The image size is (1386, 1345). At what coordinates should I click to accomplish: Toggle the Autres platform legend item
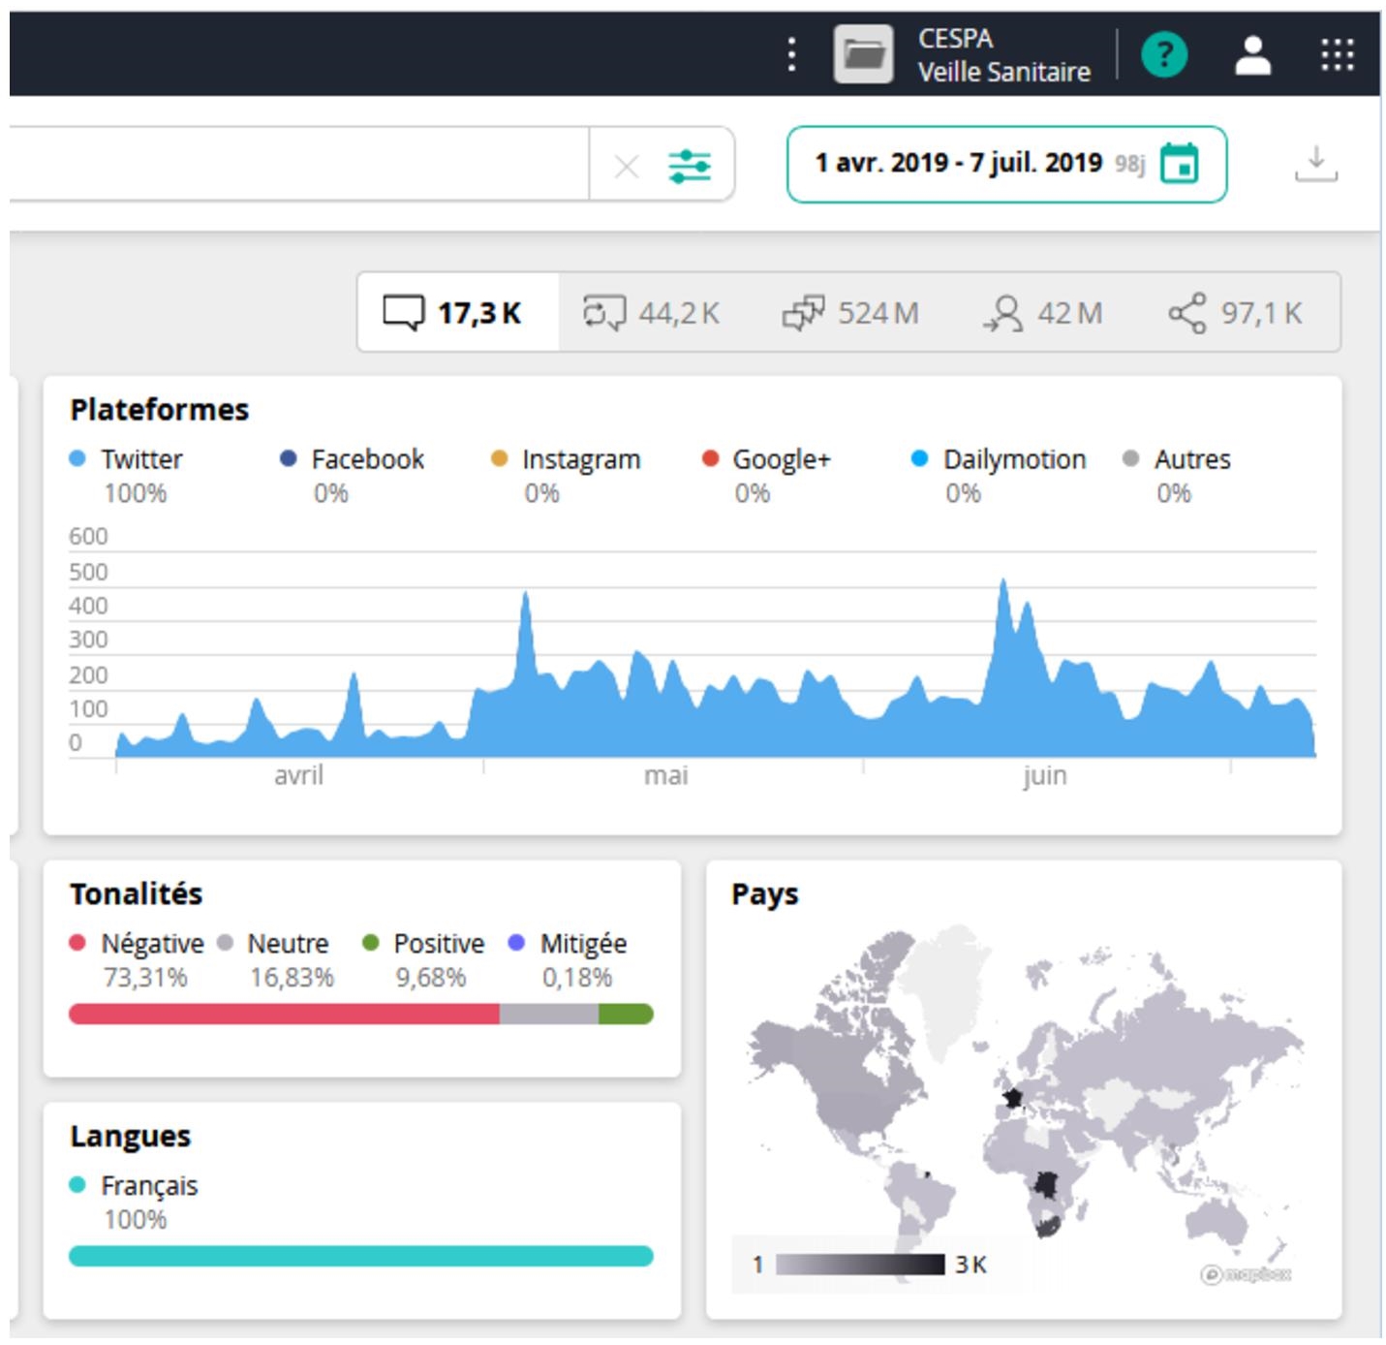tap(1177, 475)
